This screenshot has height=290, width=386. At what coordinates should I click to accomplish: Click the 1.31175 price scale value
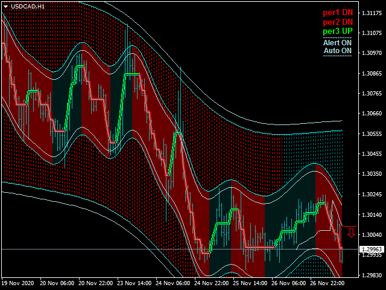[372, 13]
